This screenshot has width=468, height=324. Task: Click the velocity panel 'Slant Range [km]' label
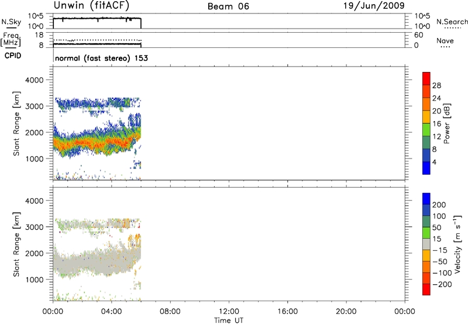click(16, 244)
